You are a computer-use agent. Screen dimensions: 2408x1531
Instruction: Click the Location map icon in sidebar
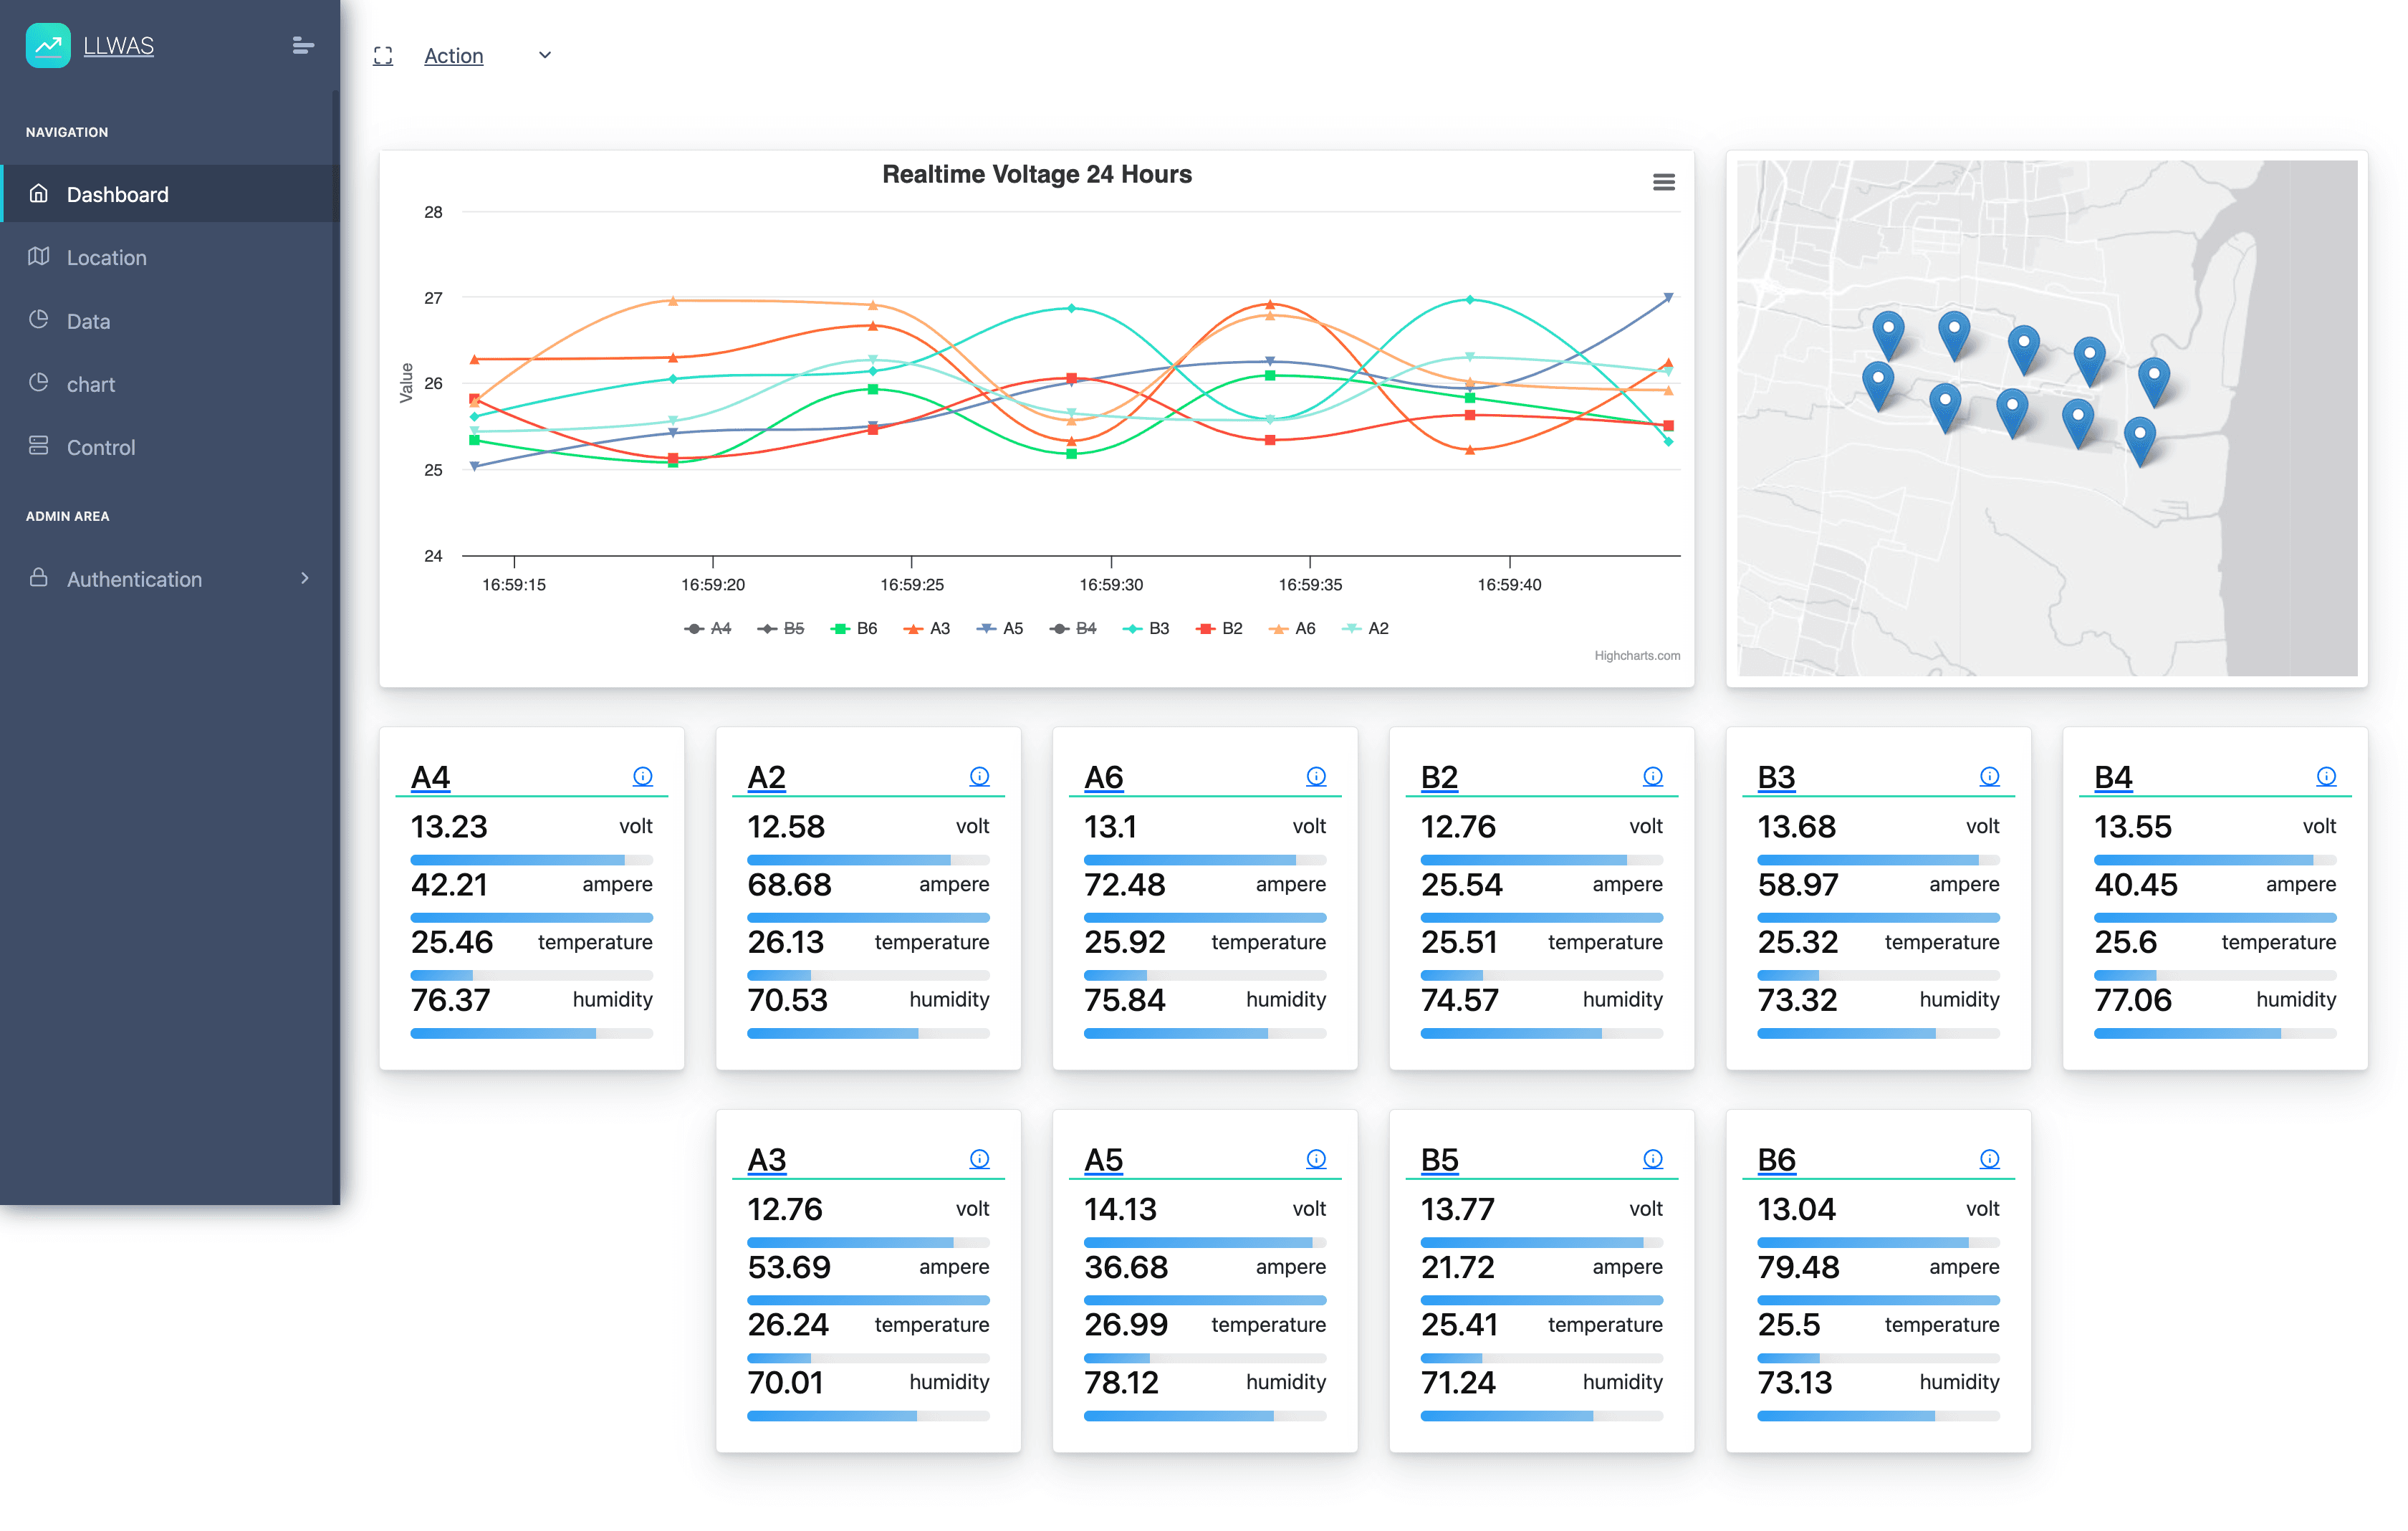[x=39, y=256]
